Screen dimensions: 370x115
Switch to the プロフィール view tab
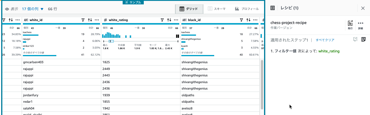(x=247, y=9)
